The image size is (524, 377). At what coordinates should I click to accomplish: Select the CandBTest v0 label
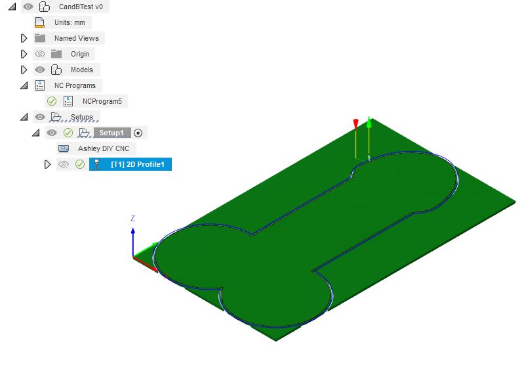click(x=81, y=7)
